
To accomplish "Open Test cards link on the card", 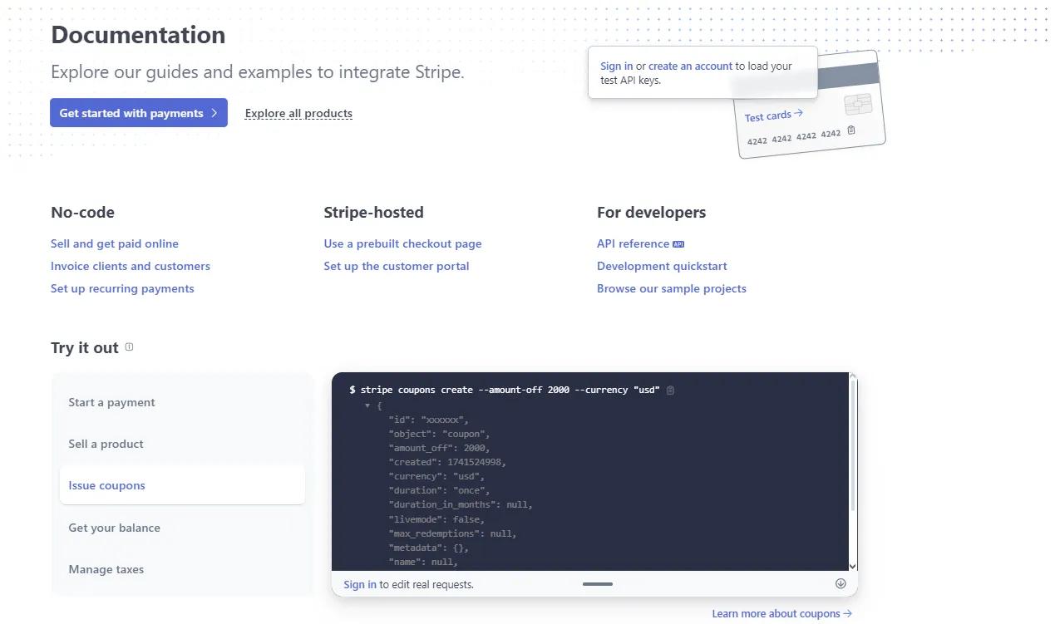I will pos(774,115).
